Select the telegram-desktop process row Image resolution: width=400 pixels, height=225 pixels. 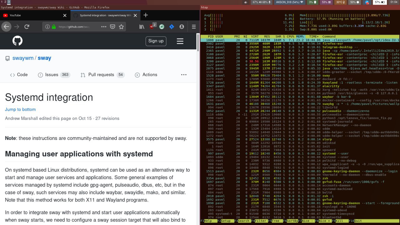click(x=300, y=47)
